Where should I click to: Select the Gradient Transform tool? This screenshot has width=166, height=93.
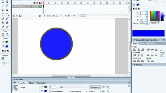coord(7,2)
